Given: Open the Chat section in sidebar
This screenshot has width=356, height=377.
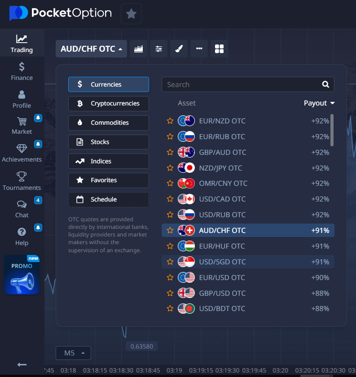Looking at the screenshot, I should (22, 209).
